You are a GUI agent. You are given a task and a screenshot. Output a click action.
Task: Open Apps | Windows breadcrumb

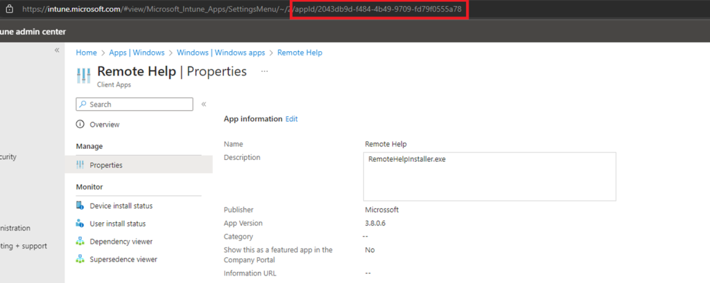click(x=137, y=53)
